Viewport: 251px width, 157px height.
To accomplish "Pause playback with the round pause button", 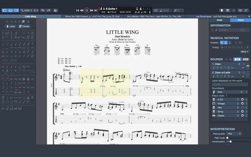I will tap(87, 10).
